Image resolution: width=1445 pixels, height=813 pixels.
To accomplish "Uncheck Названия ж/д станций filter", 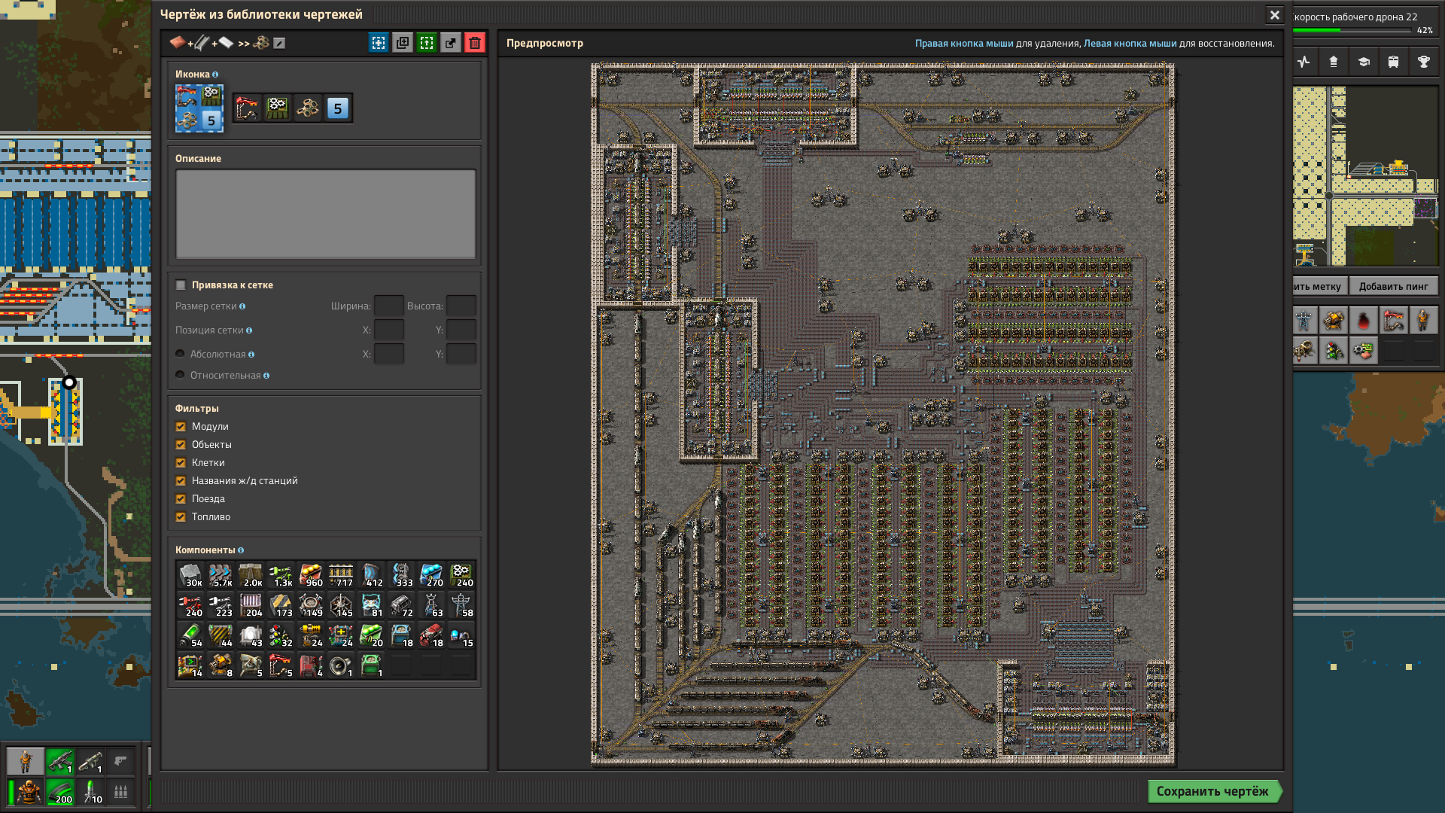I will click(181, 481).
